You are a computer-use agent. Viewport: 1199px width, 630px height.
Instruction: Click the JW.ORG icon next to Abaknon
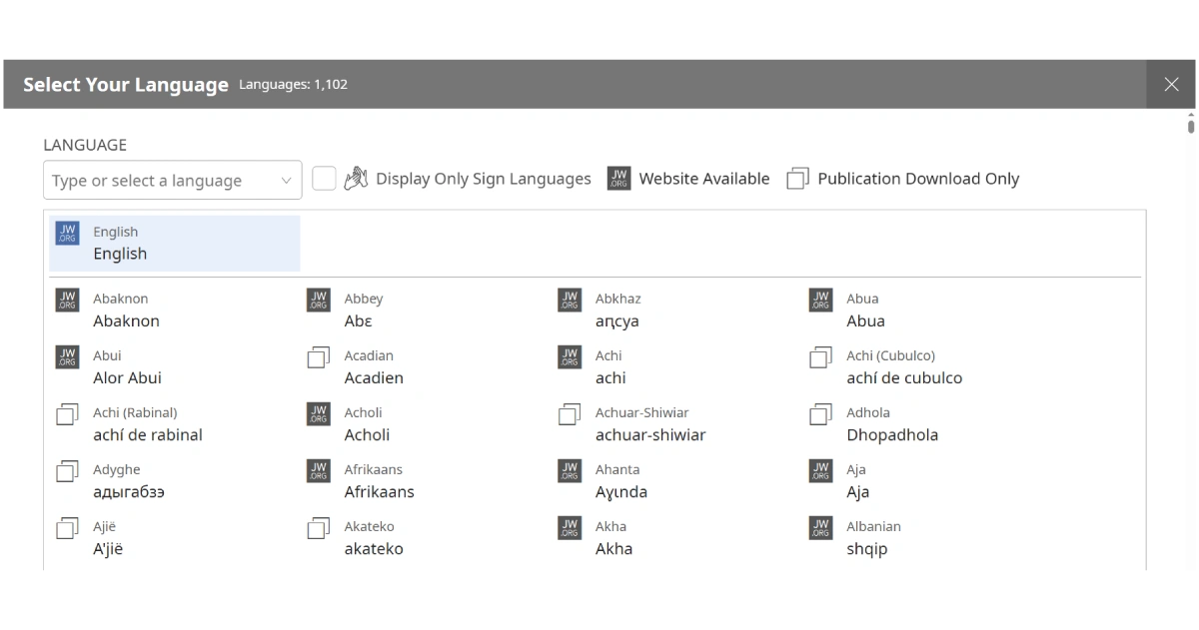[x=67, y=301]
